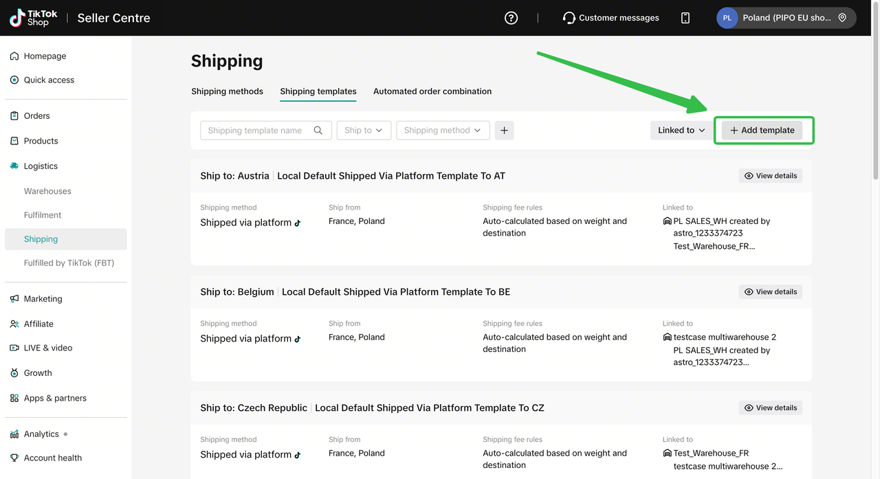Click the search magnifier in template name field

[318, 131]
